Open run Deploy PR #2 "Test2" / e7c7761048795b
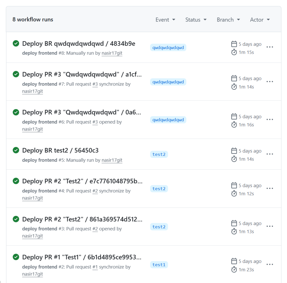The image size is (287, 283). 82,181
